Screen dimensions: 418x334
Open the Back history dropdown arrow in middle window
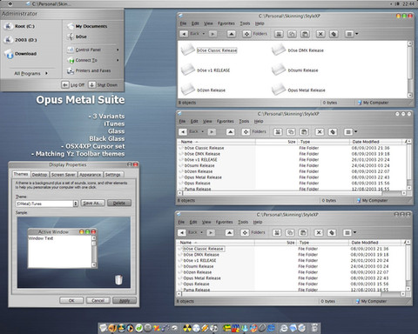(x=203, y=132)
